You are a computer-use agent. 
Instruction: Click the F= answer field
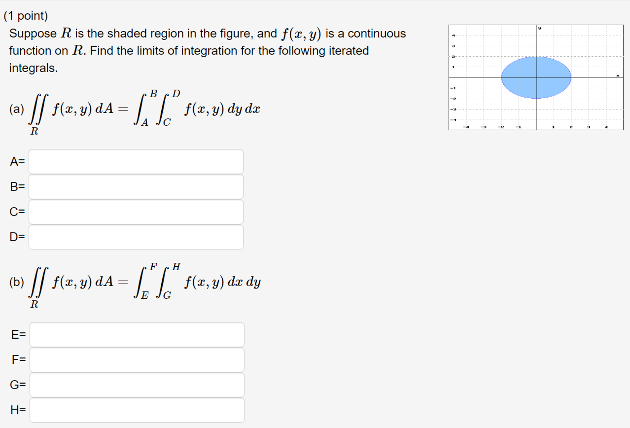click(x=135, y=360)
